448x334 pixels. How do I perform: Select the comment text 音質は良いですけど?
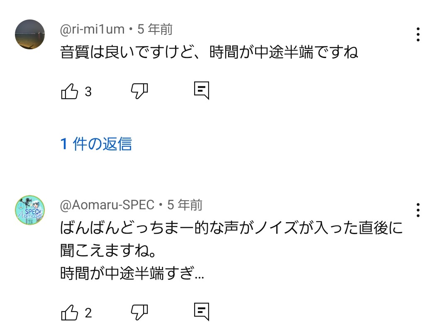[x=127, y=52]
